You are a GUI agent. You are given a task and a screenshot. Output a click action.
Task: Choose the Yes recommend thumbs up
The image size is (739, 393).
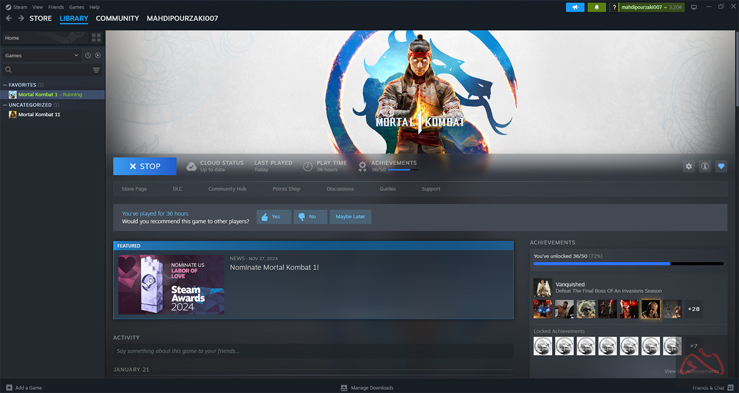tap(273, 217)
